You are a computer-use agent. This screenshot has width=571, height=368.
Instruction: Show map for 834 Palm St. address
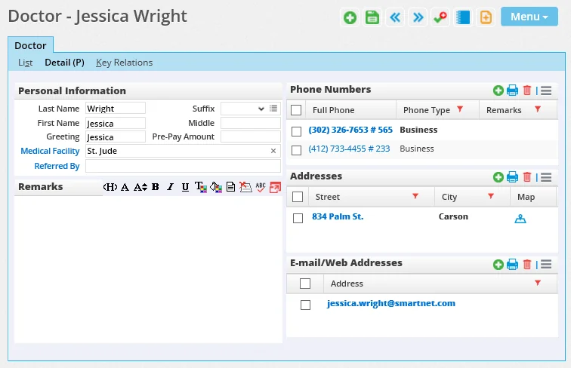click(x=520, y=219)
